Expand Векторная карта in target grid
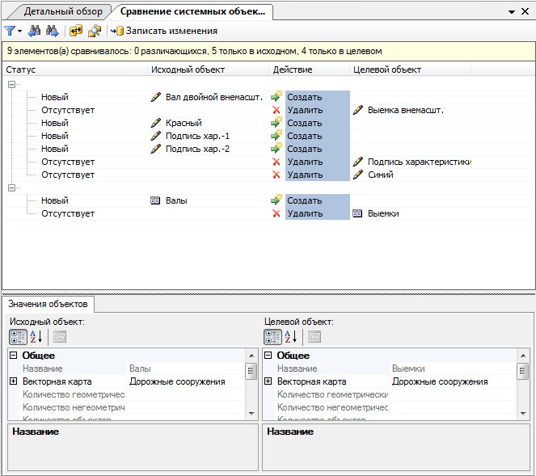Viewport: 536px width, 476px height. (x=268, y=381)
